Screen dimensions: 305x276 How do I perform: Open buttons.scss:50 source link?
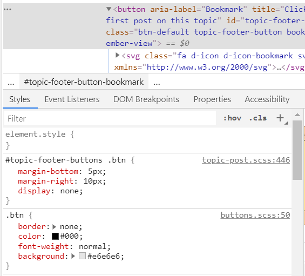click(255, 216)
